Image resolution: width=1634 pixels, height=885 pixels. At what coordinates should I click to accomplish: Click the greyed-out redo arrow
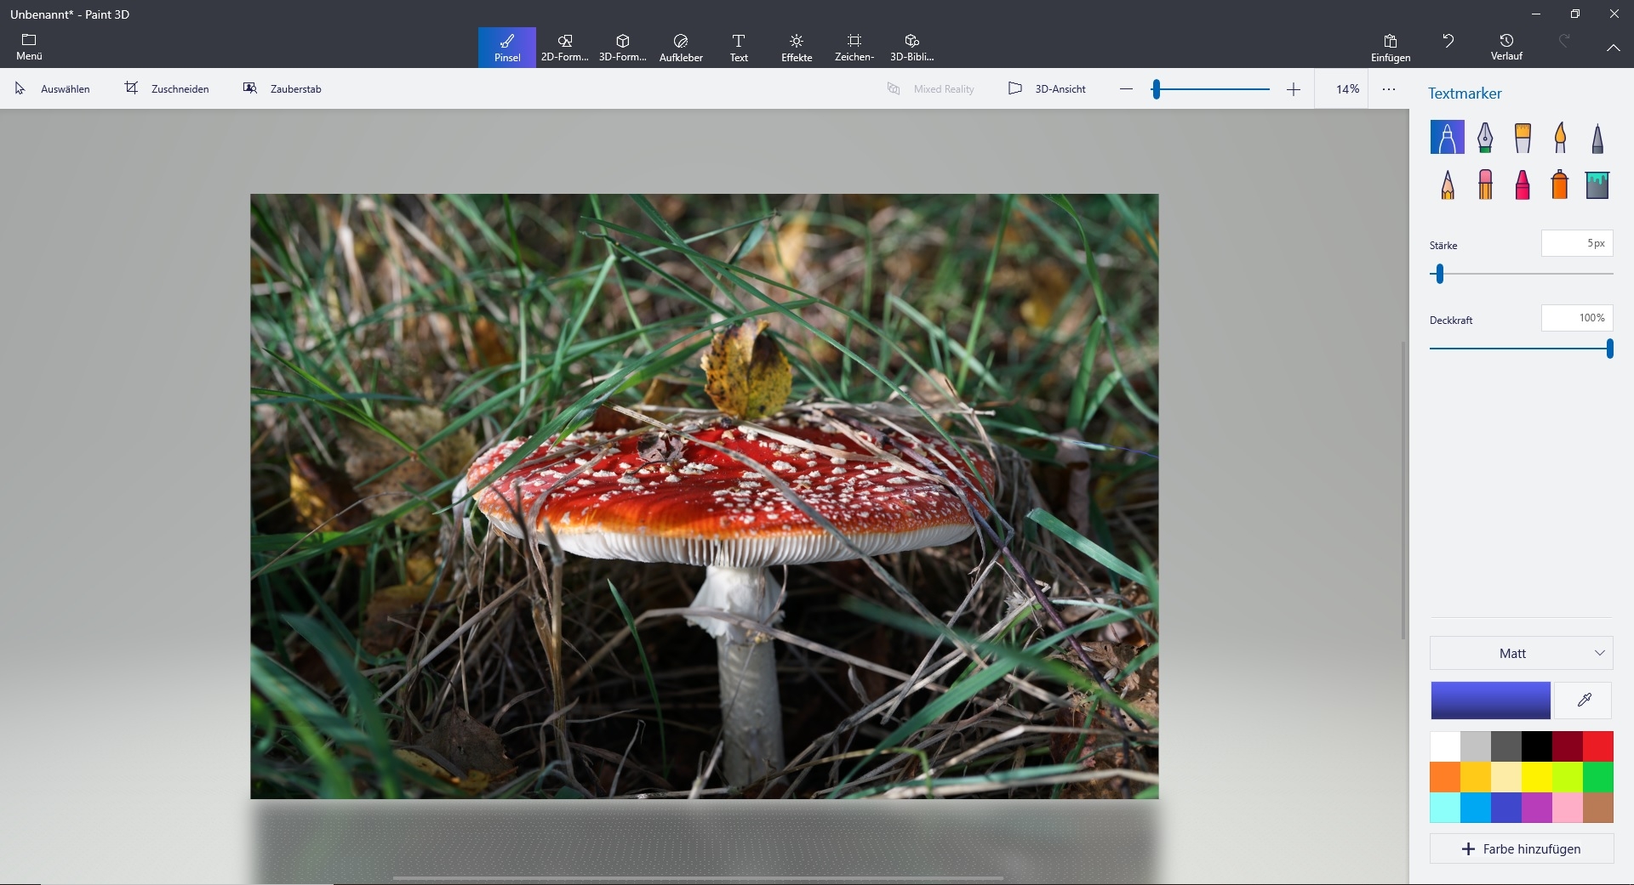click(1564, 41)
